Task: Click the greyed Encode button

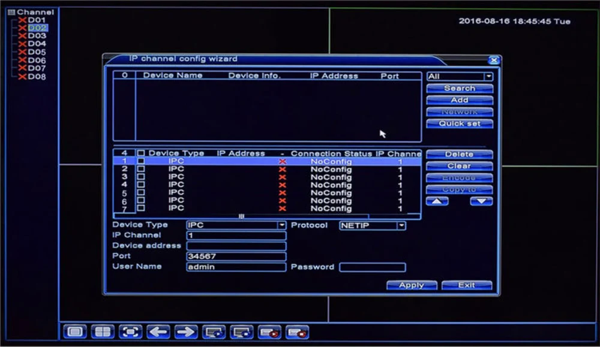Action: tap(459, 178)
